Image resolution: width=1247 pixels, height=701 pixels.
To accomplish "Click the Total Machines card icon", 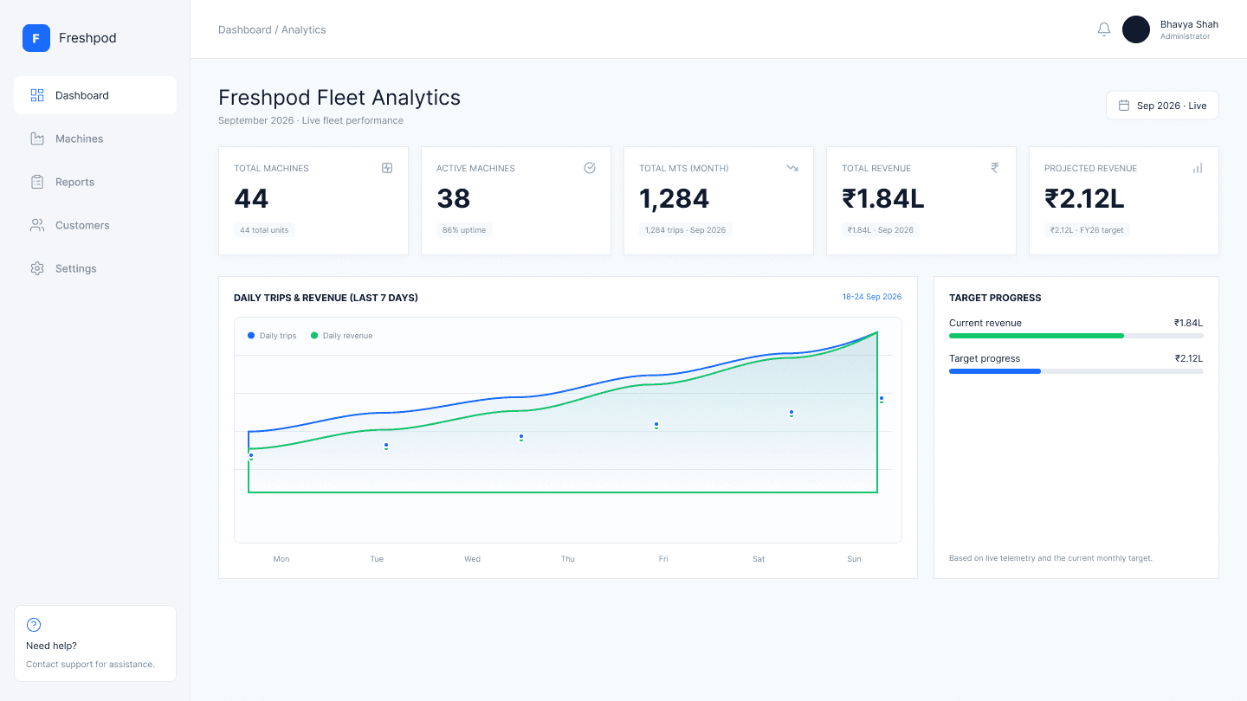I will coord(387,168).
